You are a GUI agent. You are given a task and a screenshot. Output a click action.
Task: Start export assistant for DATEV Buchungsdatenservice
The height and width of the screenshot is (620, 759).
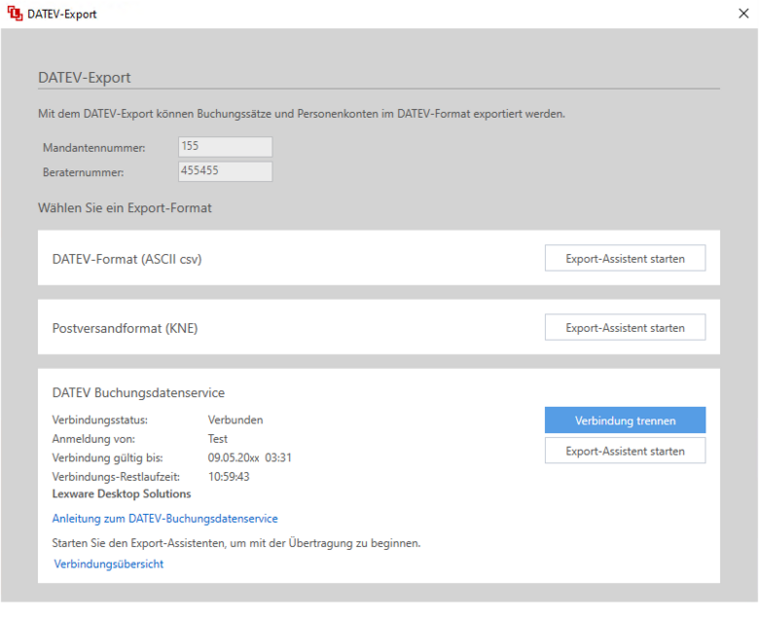(625, 451)
